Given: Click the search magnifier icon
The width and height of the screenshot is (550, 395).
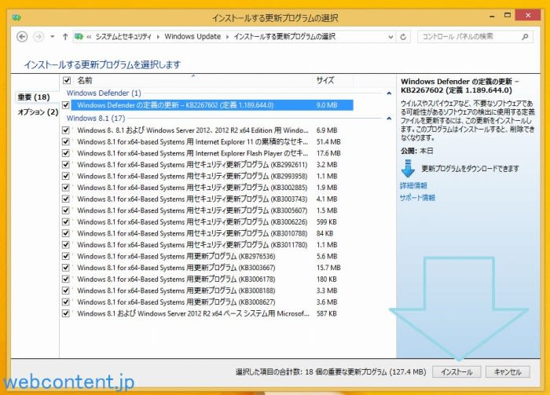Looking at the screenshot, I should tap(527, 36).
